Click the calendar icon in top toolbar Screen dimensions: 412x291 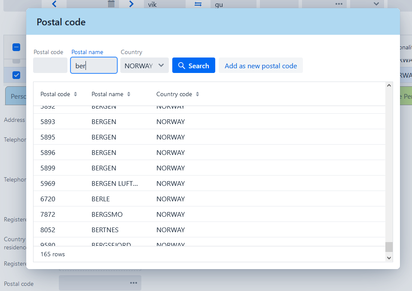[111, 4]
